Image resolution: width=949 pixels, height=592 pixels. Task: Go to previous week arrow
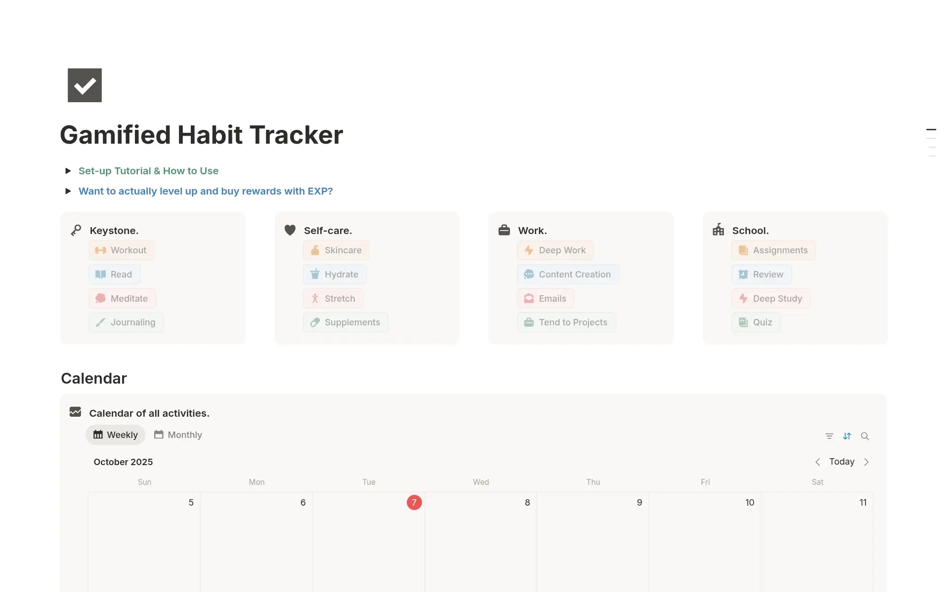tap(818, 462)
